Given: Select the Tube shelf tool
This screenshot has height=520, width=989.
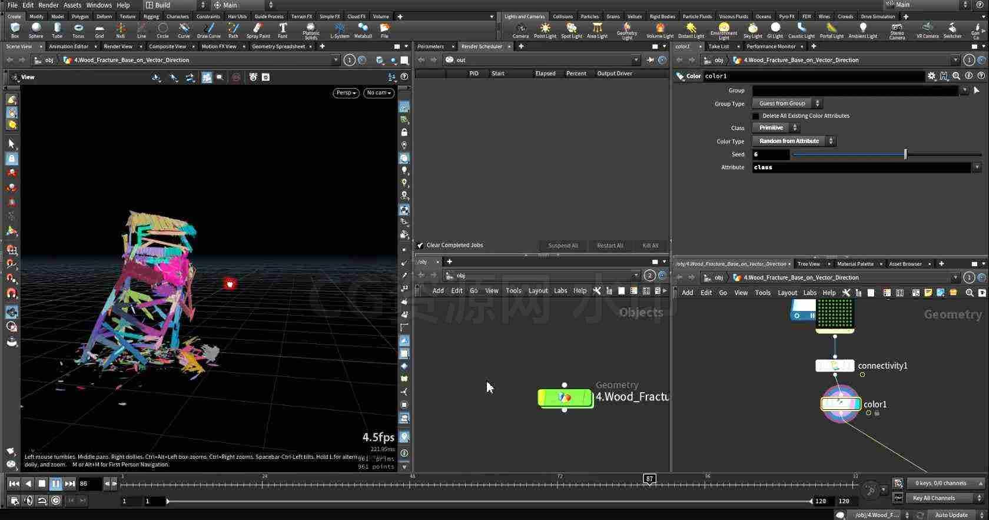Looking at the screenshot, I should tap(57, 30).
